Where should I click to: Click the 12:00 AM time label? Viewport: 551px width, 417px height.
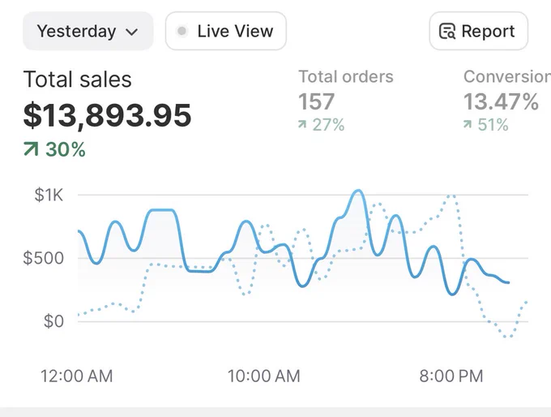77,376
